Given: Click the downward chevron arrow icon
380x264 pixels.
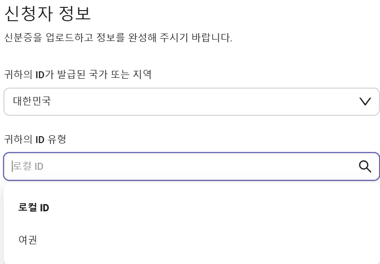Looking at the screenshot, I should point(365,102).
